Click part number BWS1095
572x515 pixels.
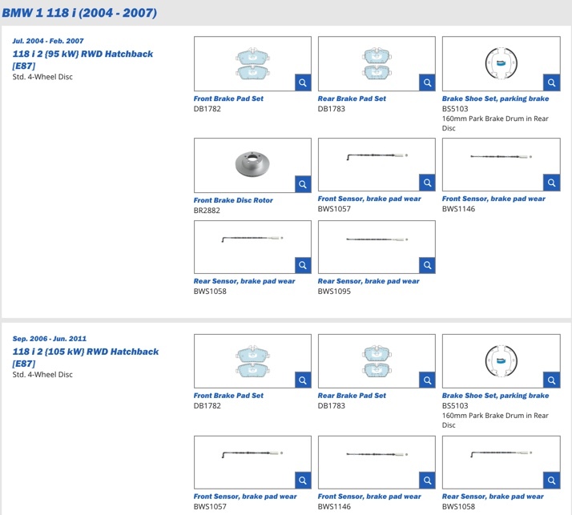click(x=334, y=292)
